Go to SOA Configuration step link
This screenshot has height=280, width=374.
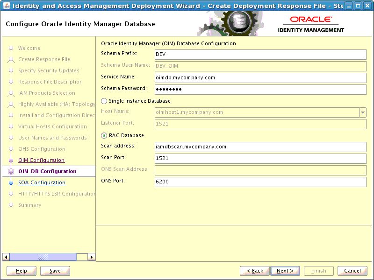(x=42, y=182)
